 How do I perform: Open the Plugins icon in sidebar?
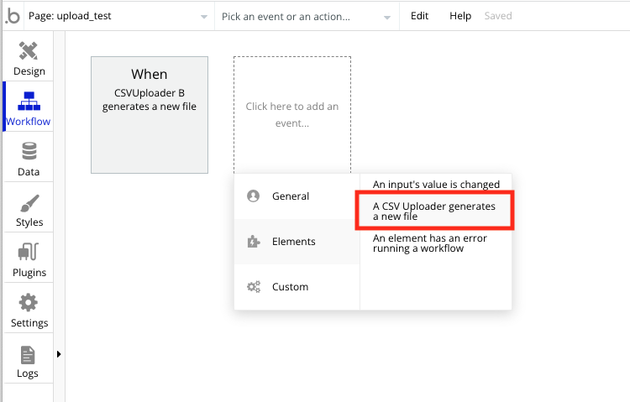pos(29,252)
